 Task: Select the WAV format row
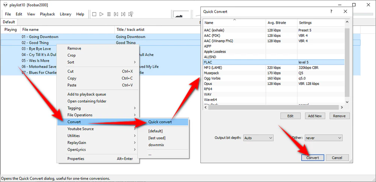point(274,94)
